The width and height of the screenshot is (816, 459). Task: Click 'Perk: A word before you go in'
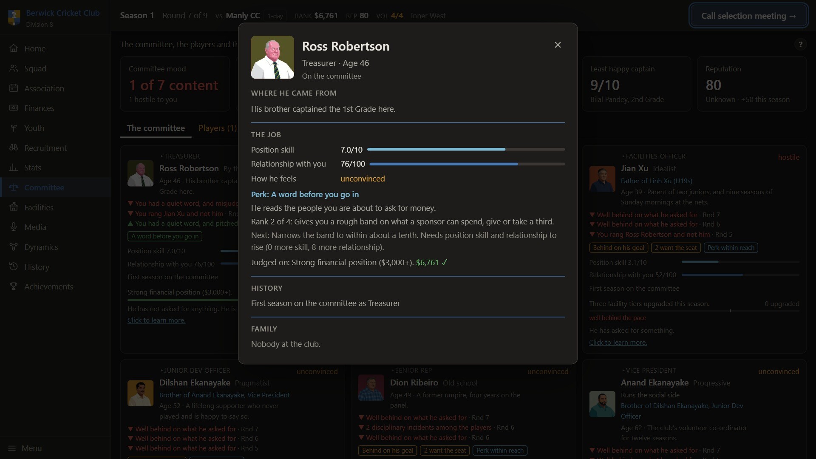[305, 194]
